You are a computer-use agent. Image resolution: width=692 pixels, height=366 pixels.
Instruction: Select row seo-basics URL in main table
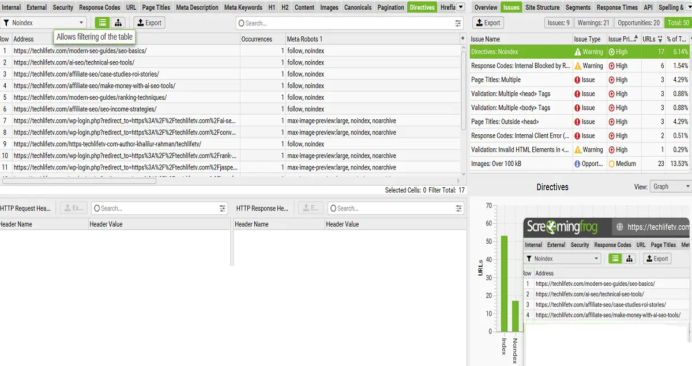point(231,51)
